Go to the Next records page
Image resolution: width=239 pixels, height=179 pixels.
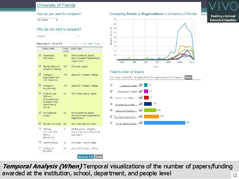pyautogui.click(x=91, y=44)
